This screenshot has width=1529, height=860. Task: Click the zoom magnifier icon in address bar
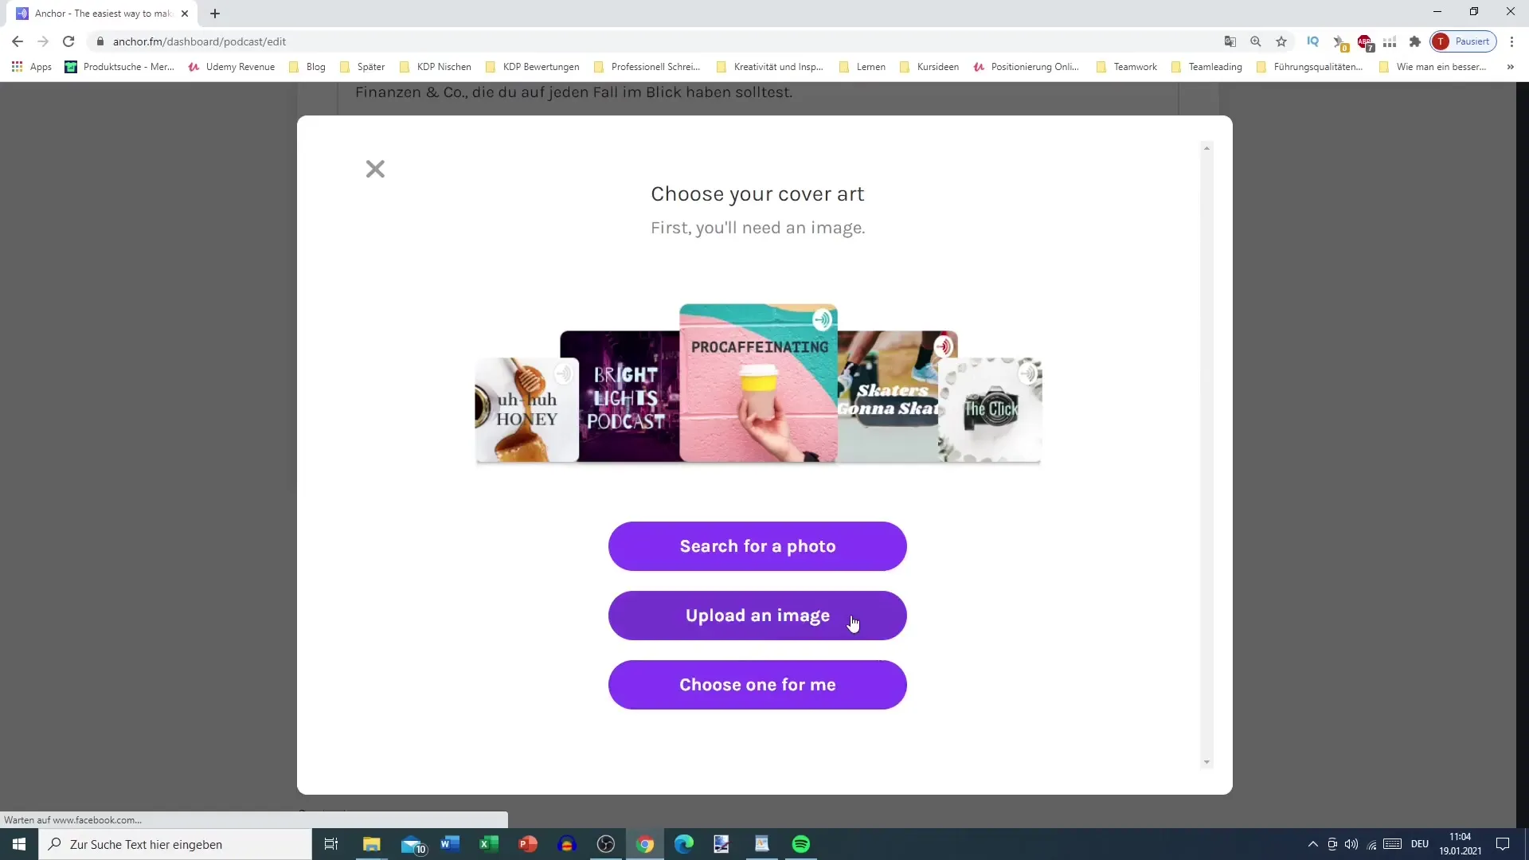coord(1256,41)
